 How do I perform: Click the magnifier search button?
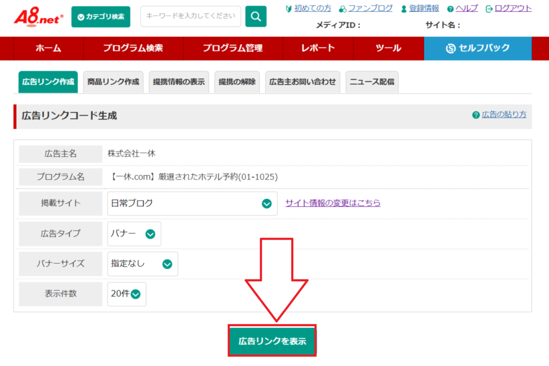(x=256, y=17)
